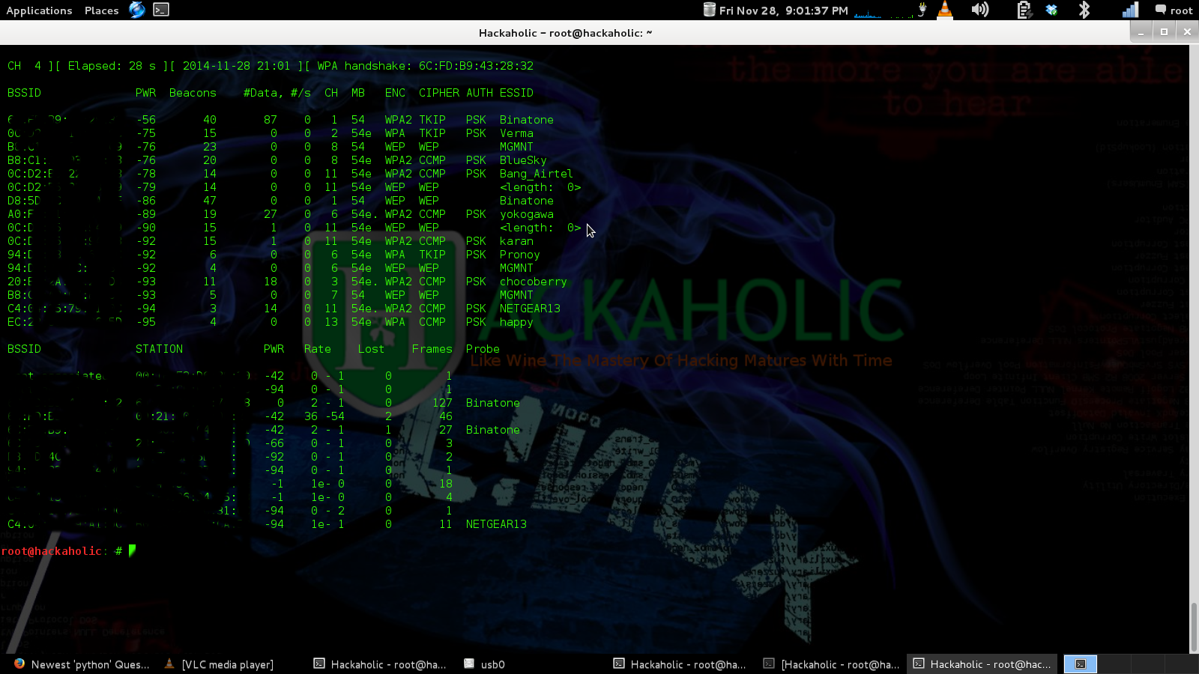Open the Bluetooth menu icon

[1084, 10]
